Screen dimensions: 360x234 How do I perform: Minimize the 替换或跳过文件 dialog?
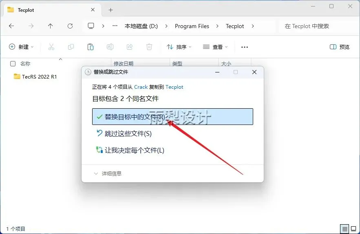(217, 72)
